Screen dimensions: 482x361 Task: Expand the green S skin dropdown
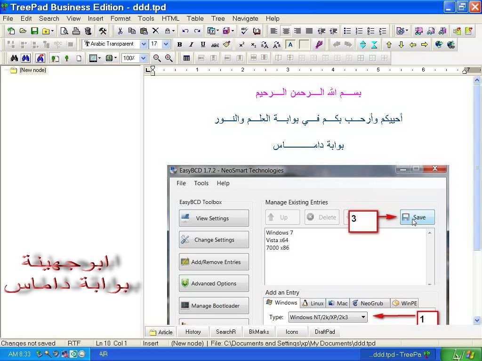point(116,58)
